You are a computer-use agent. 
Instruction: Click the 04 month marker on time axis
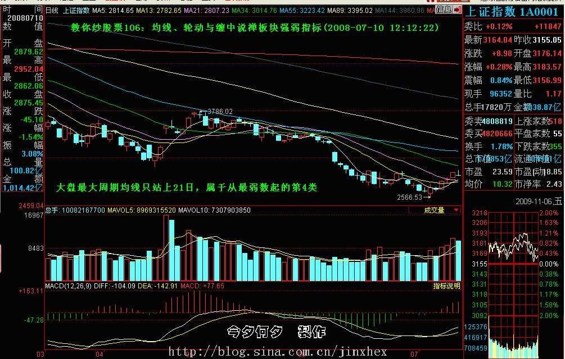pos(100,355)
